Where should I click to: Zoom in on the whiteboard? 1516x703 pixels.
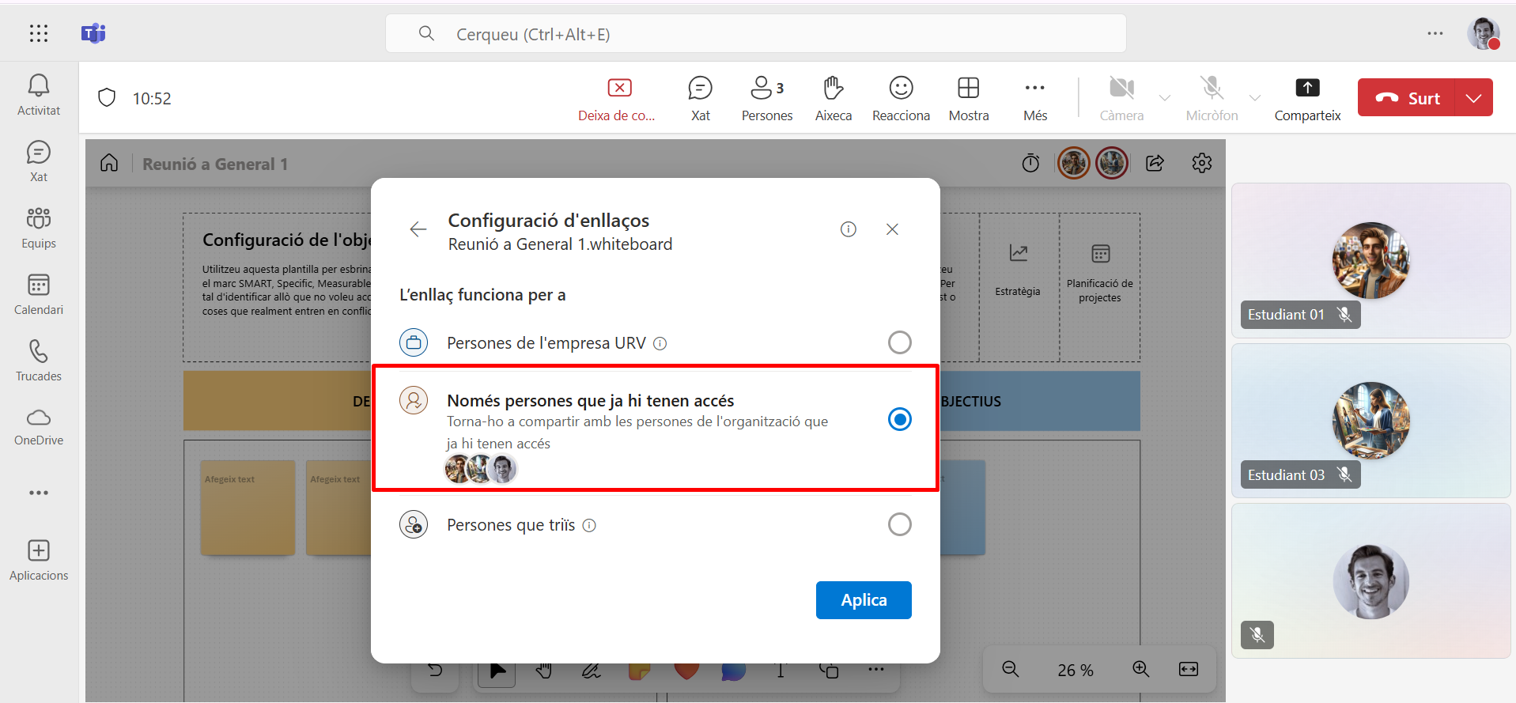pyautogui.click(x=1140, y=669)
